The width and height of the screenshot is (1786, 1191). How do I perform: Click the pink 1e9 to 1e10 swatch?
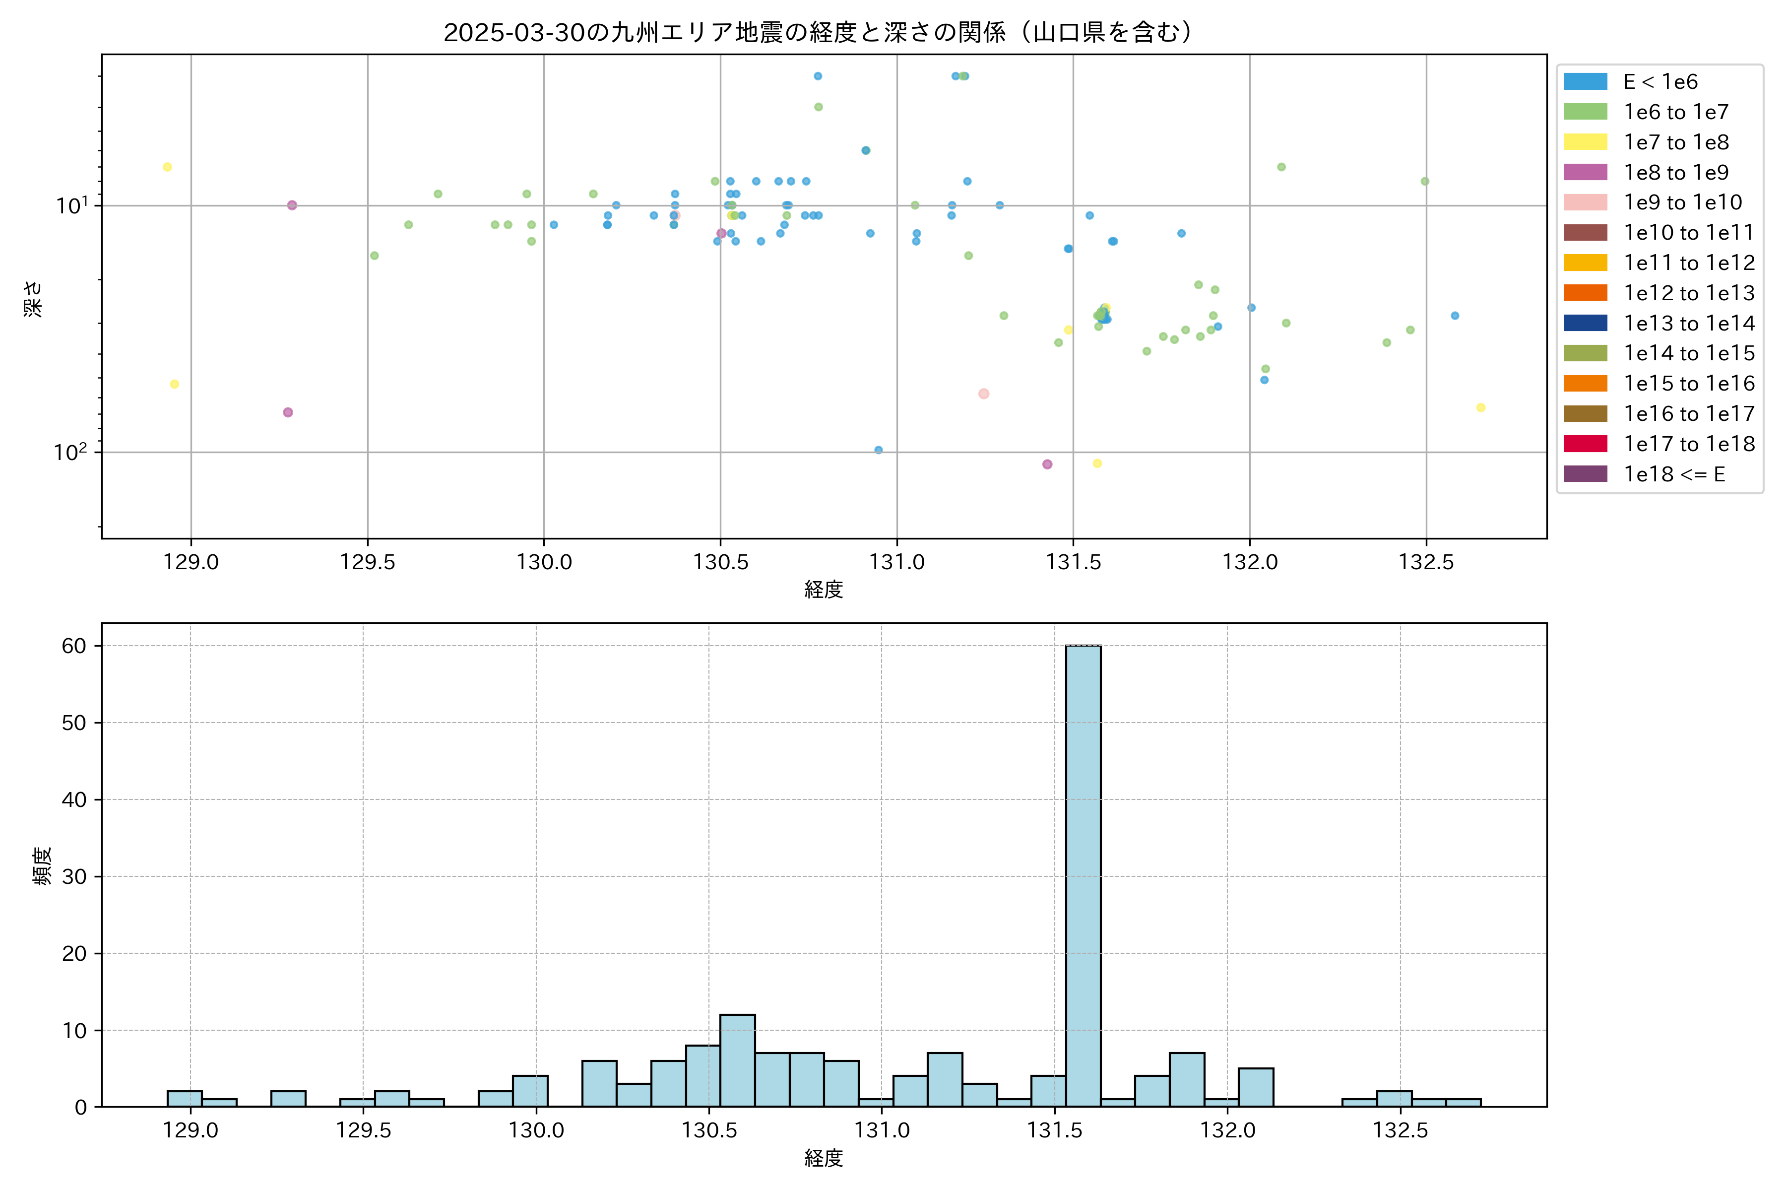1585,202
